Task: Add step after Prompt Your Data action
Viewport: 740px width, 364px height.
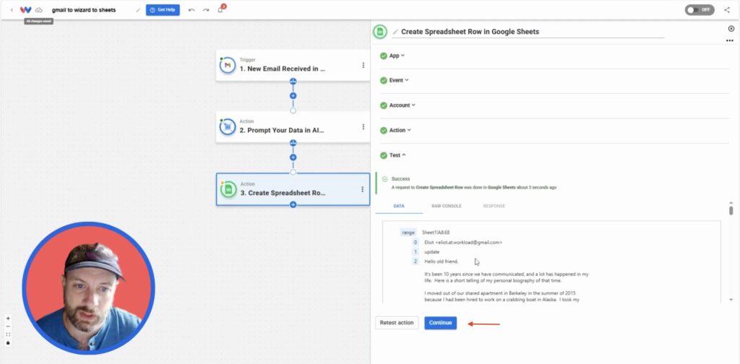Action: pyautogui.click(x=293, y=157)
